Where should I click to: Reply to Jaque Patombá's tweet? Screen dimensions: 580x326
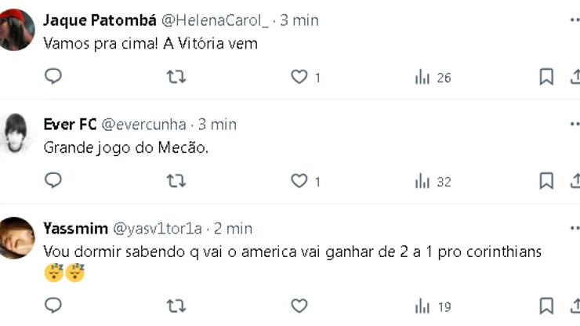53,77
